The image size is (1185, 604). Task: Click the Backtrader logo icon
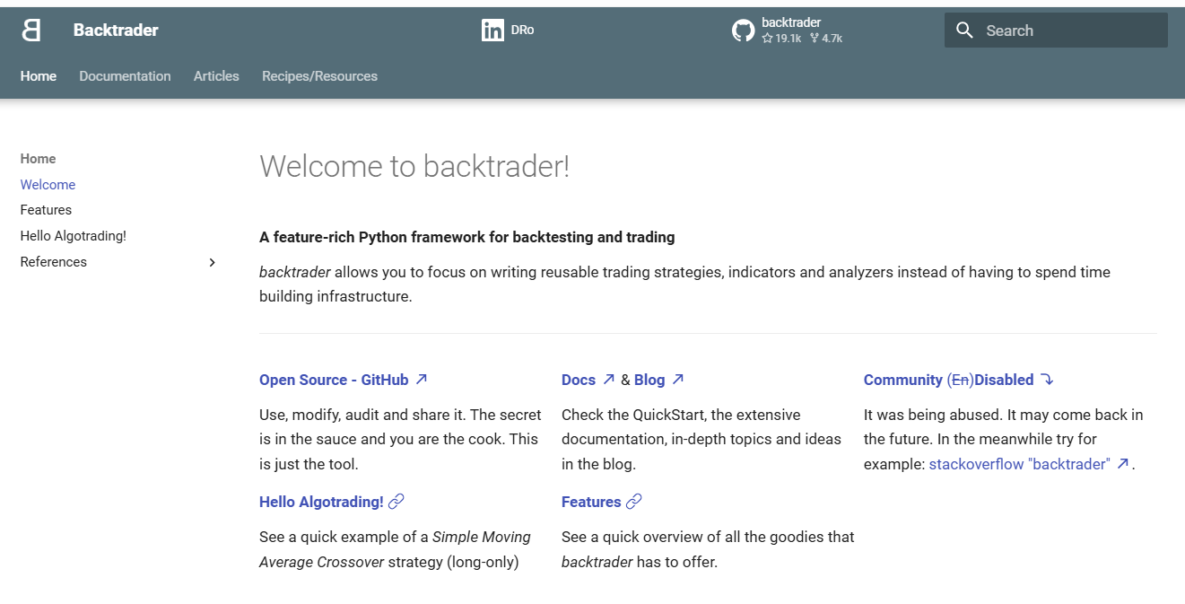(x=31, y=30)
